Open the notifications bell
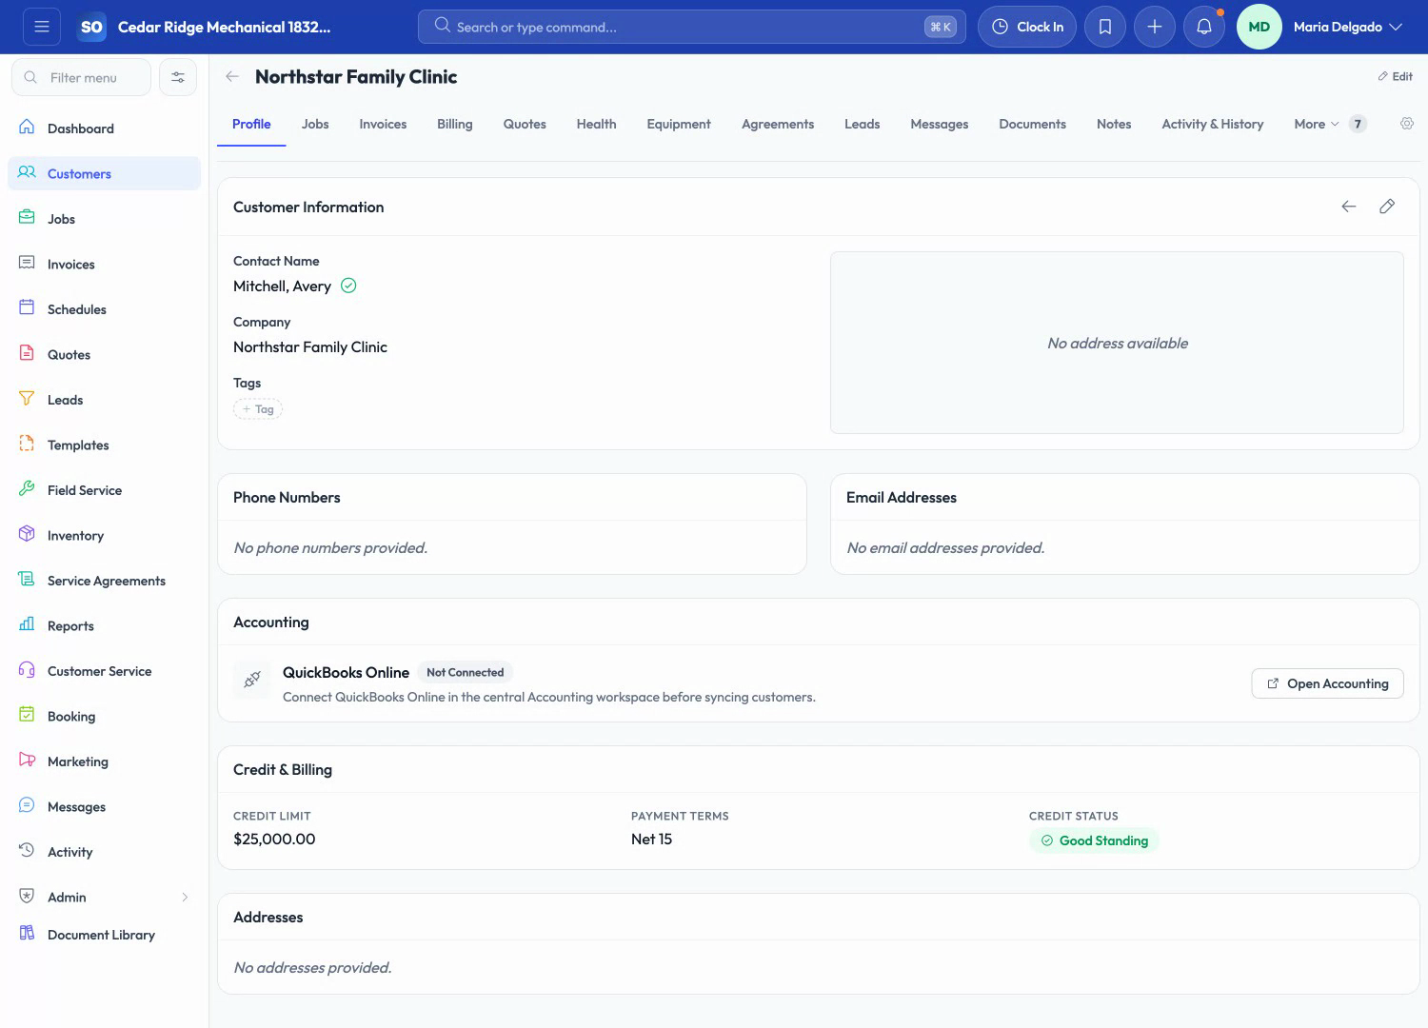Image resolution: width=1428 pixels, height=1028 pixels. tap(1204, 27)
